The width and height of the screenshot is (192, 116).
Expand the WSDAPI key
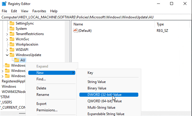[x=7, y=50]
